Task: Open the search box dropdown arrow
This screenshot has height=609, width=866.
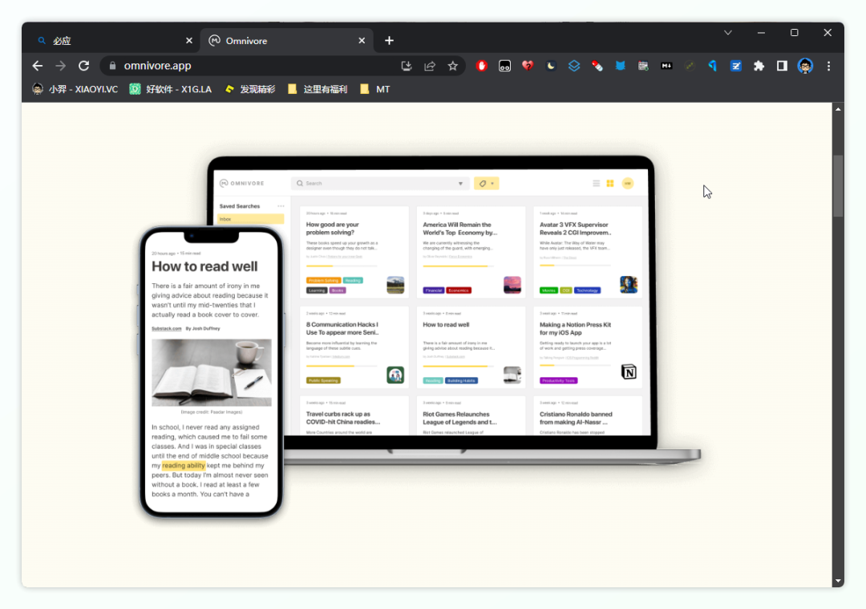Action: click(460, 184)
